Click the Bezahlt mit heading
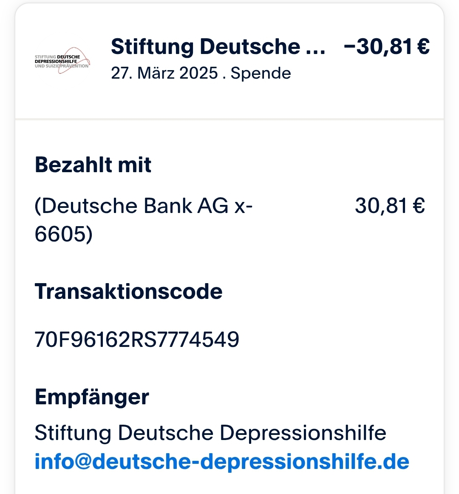Image resolution: width=459 pixels, height=494 pixels. tap(93, 165)
